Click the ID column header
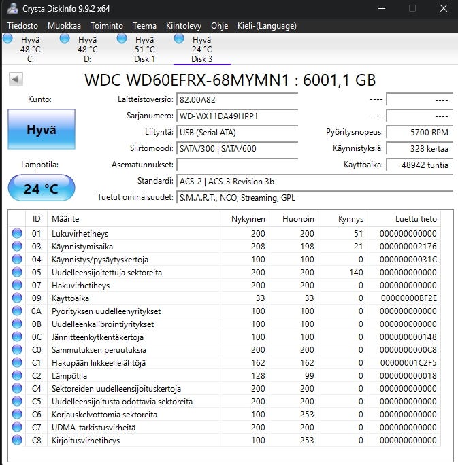The height and width of the screenshot is (465, 458). click(36, 219)
